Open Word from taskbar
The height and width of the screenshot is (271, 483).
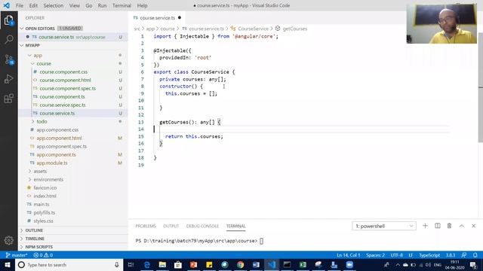[x=256, y=265]
